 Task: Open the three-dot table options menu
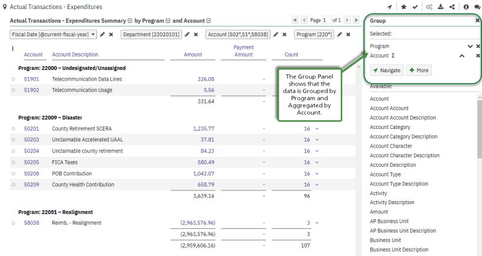(x=13, y=48)
